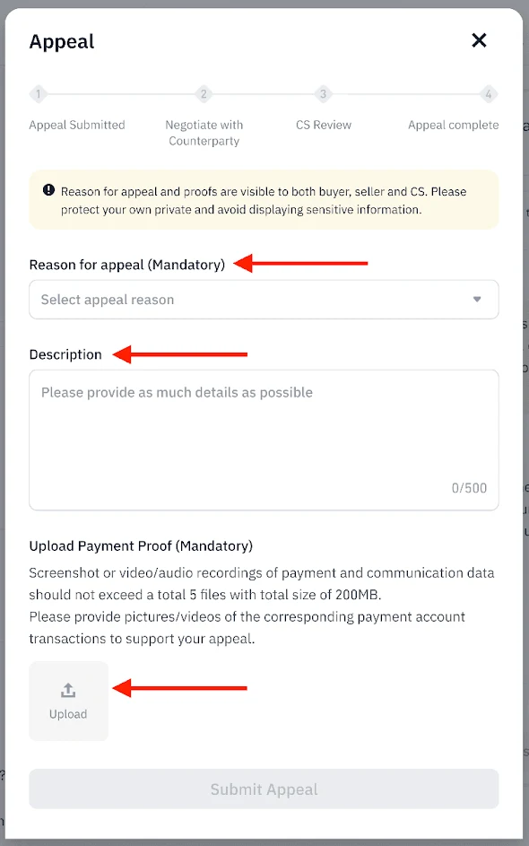The width and height of the screenshot is (529, 846).
Task: Click the Upload Payment Proof (Mandatory) heading
Action: [141, 546]
